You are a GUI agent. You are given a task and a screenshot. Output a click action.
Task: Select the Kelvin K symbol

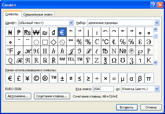click(149, 59)
